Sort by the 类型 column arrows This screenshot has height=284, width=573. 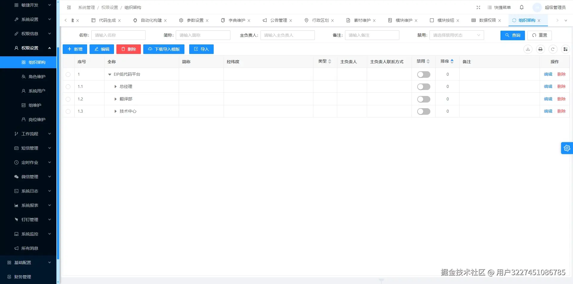[330, 61]
